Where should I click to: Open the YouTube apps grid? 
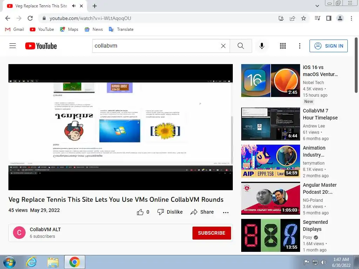click(283, 46)
